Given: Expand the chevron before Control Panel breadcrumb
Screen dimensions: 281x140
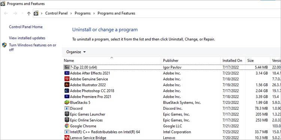Looking at the screenshot, I should (x=42, y=13).
